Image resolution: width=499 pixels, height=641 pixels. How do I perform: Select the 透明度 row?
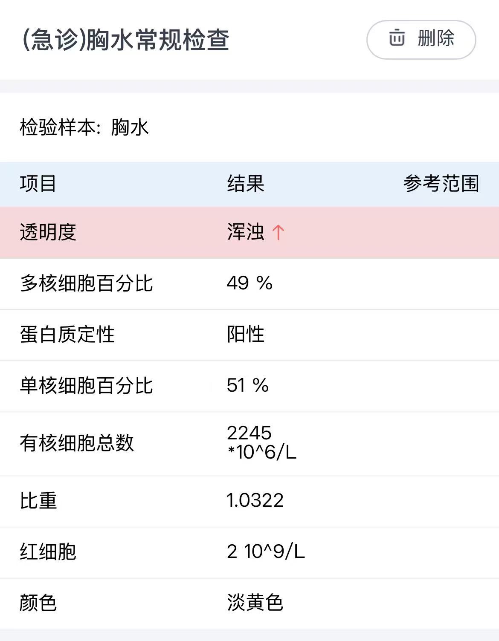[x=249, y=232]
